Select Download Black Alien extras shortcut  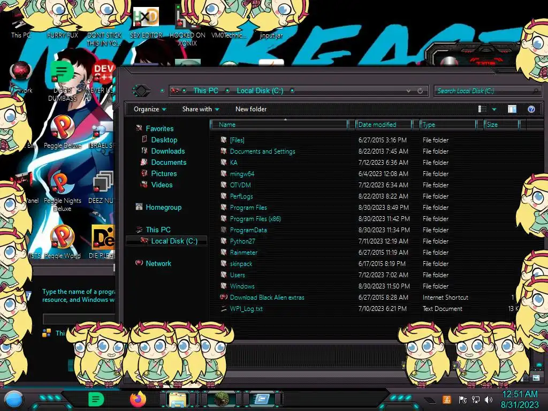267,298
